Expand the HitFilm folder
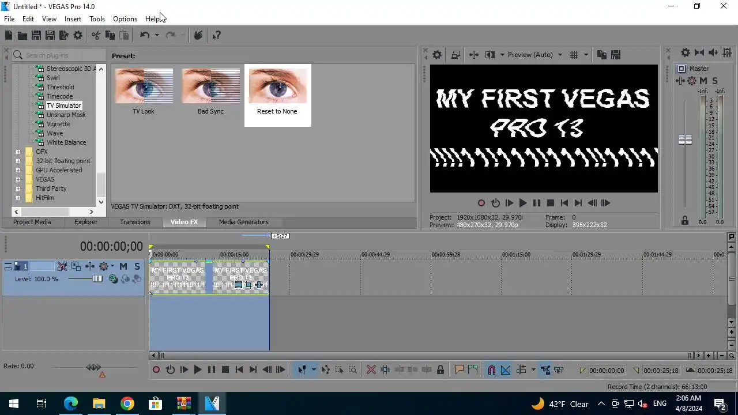This screenshot has width=738, height=415. [x=18, y=198]
